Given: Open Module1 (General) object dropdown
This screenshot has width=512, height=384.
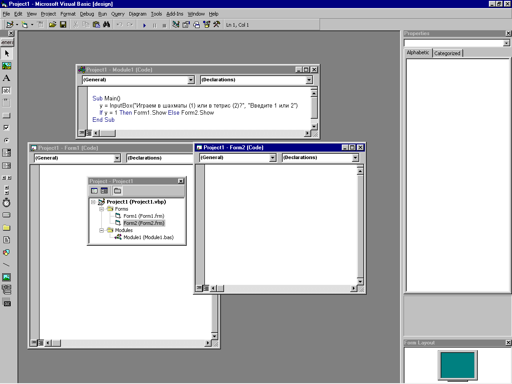Looking at the screenshot, I should click(x=191, y=80).
